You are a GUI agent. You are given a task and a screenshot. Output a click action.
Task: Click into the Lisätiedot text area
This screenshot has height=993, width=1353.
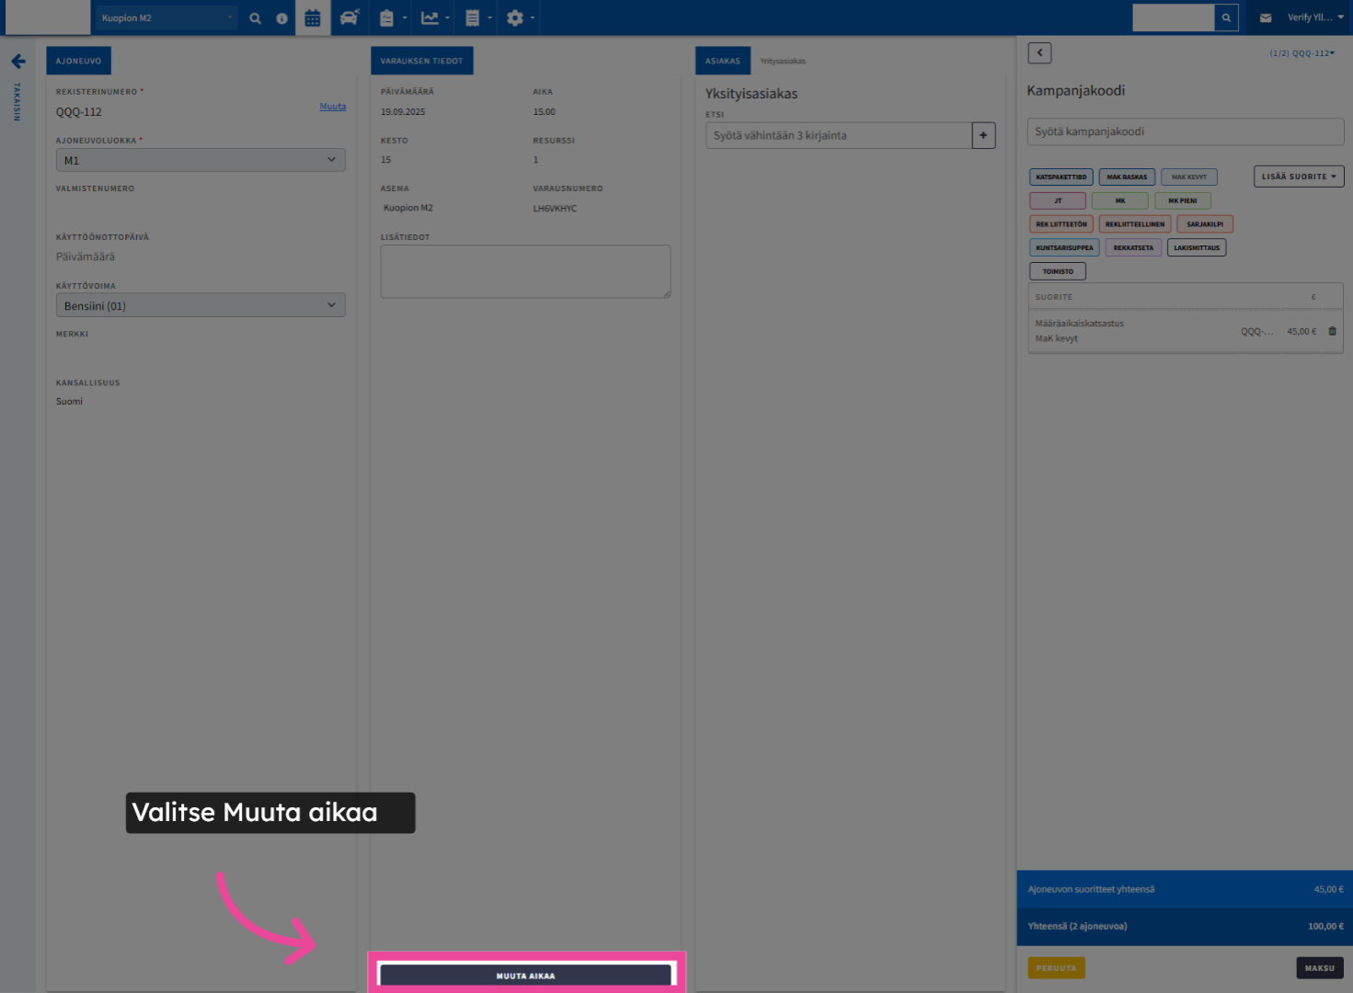[x=525, y=271]
